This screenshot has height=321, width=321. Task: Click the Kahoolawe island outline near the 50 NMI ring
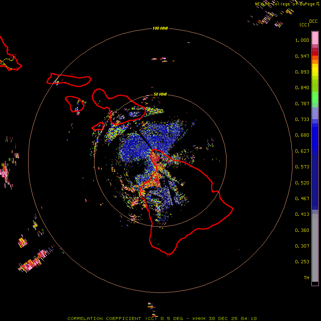point(98,127)
